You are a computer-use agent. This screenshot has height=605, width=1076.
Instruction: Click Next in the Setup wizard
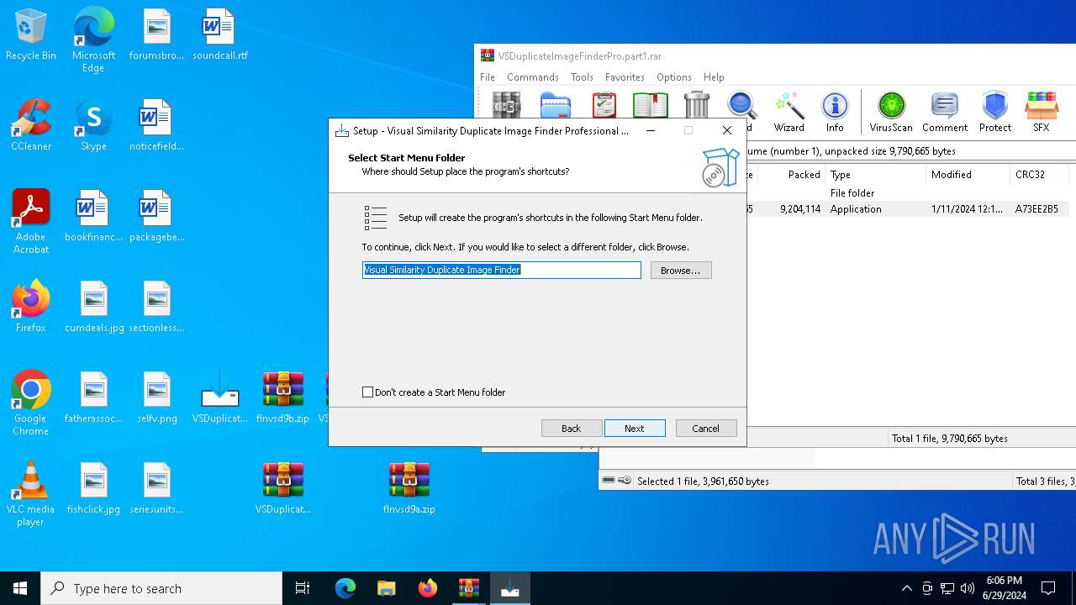[x=635, y=429]
